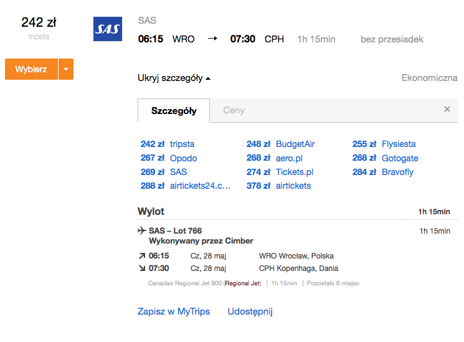This screenshot has height=342, width=464.
Task: Open the 242 zł tripsta offer
Action: click(x=168, y=144)
